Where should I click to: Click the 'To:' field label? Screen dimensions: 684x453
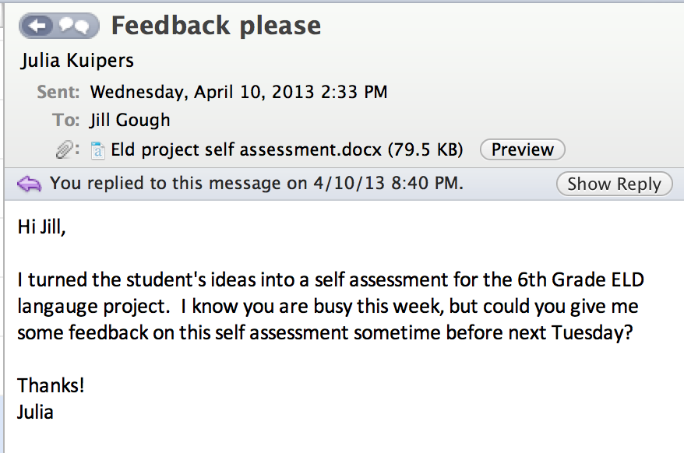[x=66, y=121]
